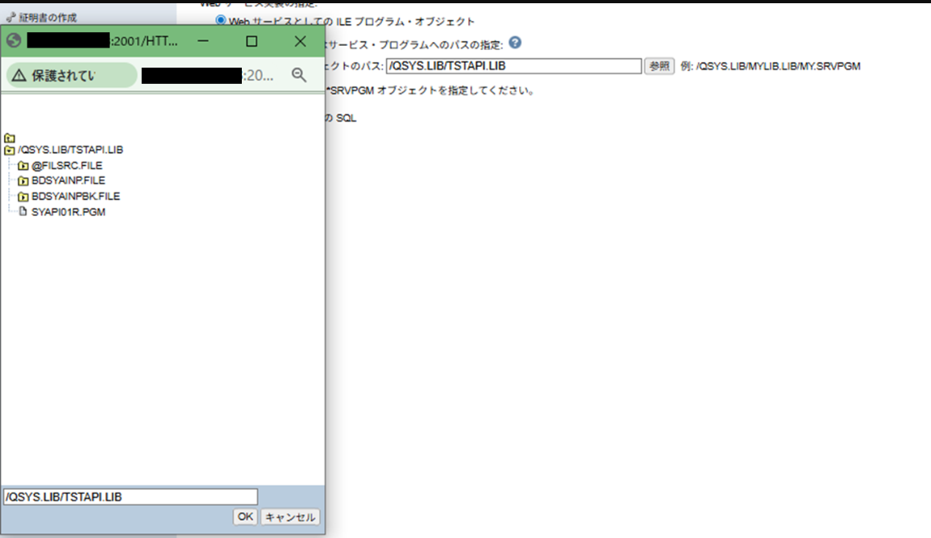Select SYAPI01R.PGM in the tree

click(69, 212)
